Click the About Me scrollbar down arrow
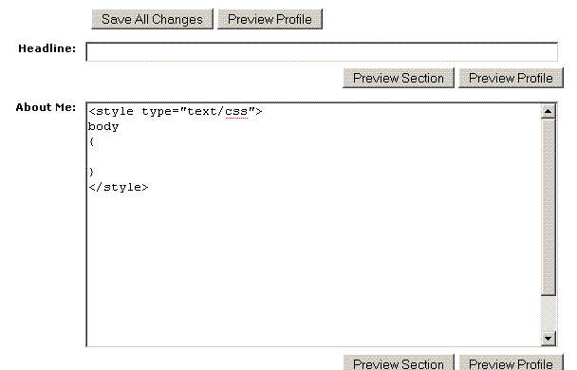This screenshot has width=577, height=370. pyautogui.click(x=549, y=338)
